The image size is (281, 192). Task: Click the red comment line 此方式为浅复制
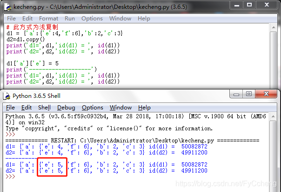[33, 27]
